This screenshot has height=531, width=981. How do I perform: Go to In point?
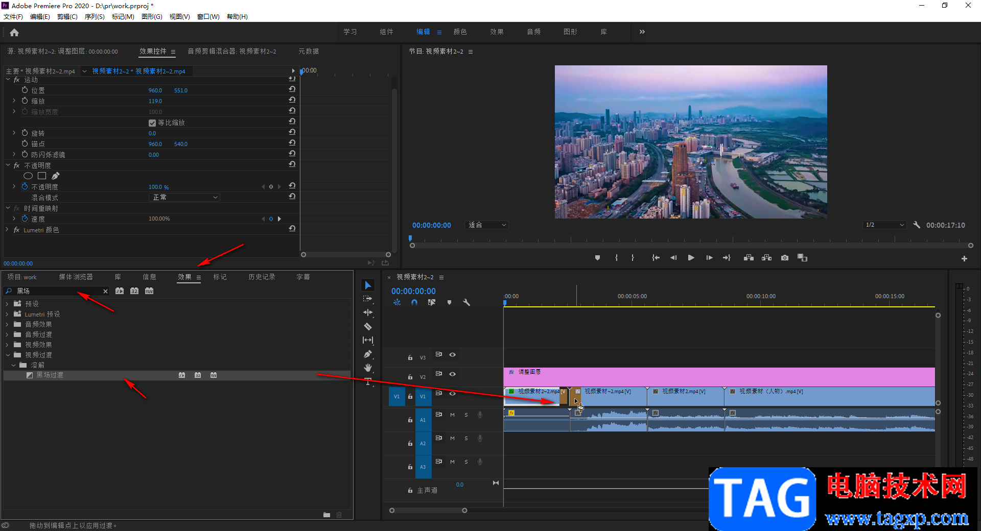[656, 258]
